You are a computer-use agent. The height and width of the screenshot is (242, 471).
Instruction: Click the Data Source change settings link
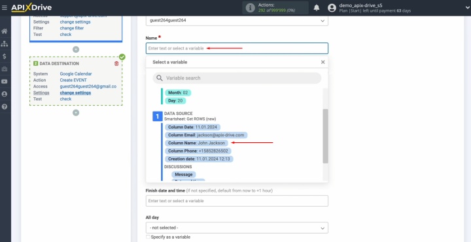coord(75,22)
